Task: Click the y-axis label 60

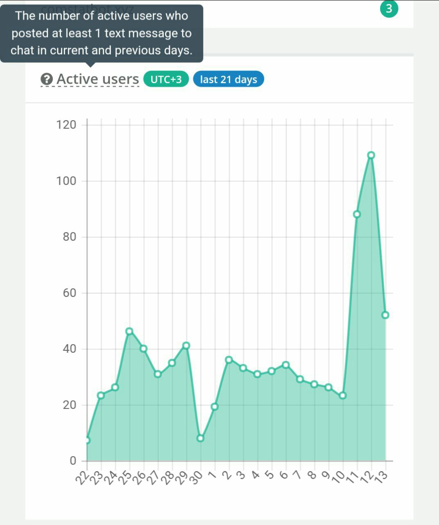Action: [70, 293]
